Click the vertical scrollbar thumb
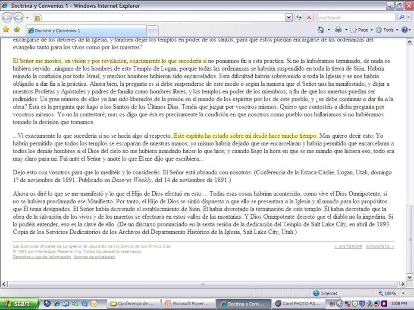Image resolution: width=414 pixels, height=310 pixels. pyautogui.click(x=410, y=239)
